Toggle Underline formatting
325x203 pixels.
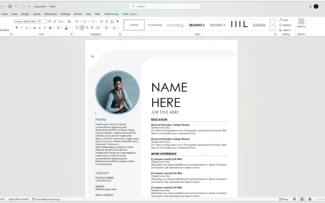click(27, 28)
